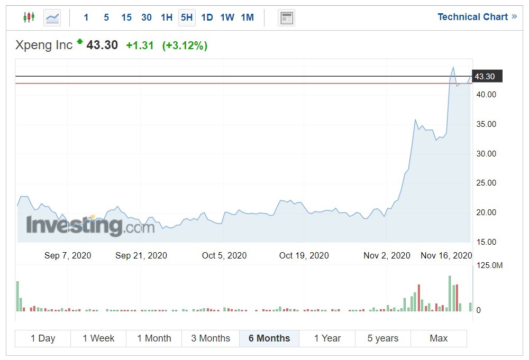
Task: Click the 43.30 price axis label
Action: point(487,76)
